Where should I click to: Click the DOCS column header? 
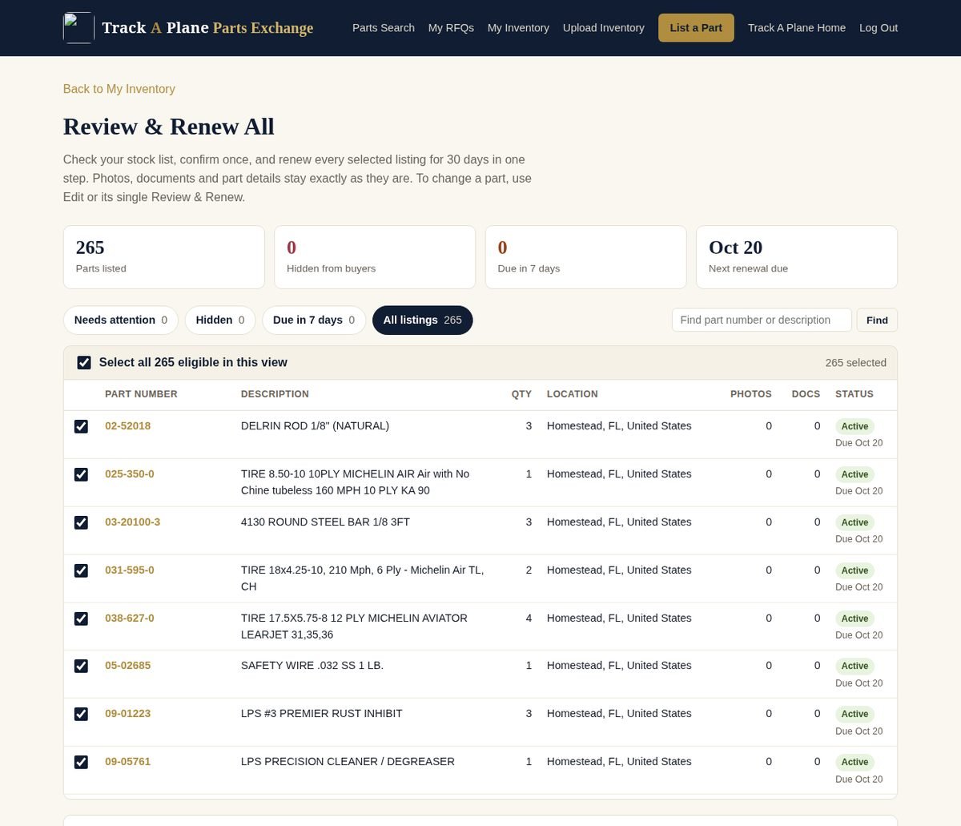pos(806,394)
